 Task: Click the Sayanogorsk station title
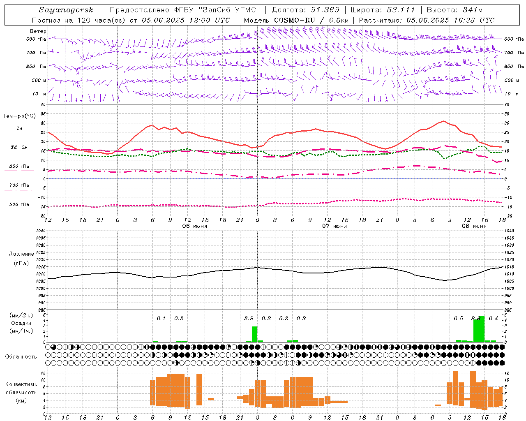click(66, 10)
